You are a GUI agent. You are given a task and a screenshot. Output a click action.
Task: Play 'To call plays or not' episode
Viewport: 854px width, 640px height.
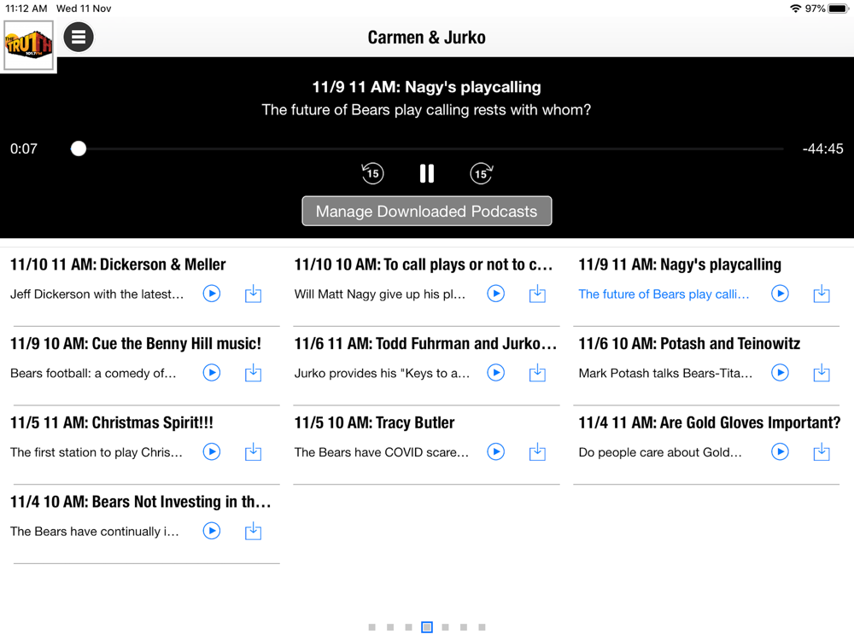(495, 294)
